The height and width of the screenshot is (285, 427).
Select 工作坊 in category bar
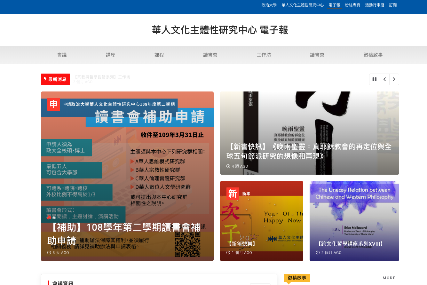point(264,55)
